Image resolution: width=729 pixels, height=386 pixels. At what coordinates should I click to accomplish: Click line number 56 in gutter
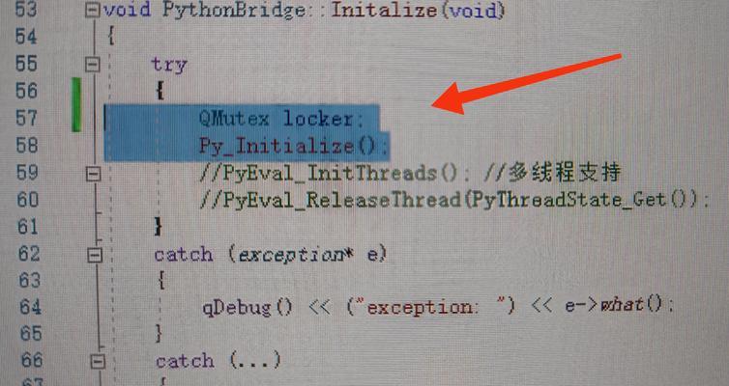(26, 91)
